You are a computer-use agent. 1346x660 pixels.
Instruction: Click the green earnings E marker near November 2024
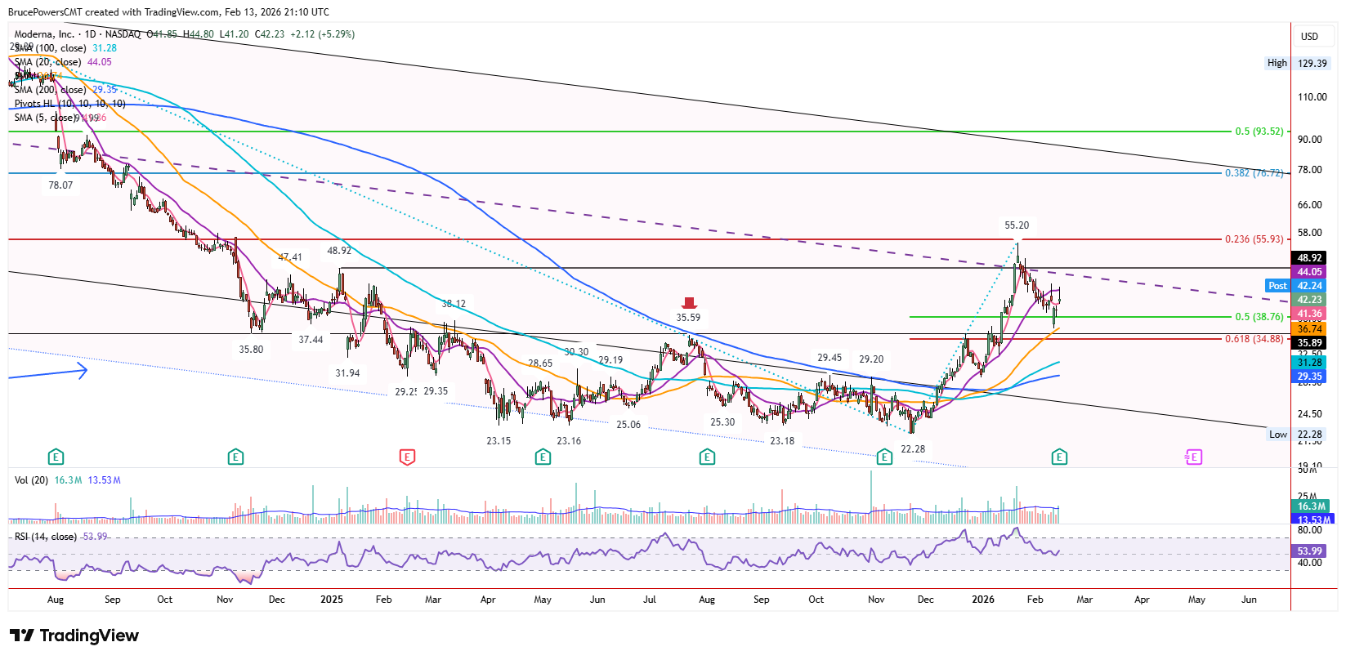pyautogui.click(x=235, y=457)
